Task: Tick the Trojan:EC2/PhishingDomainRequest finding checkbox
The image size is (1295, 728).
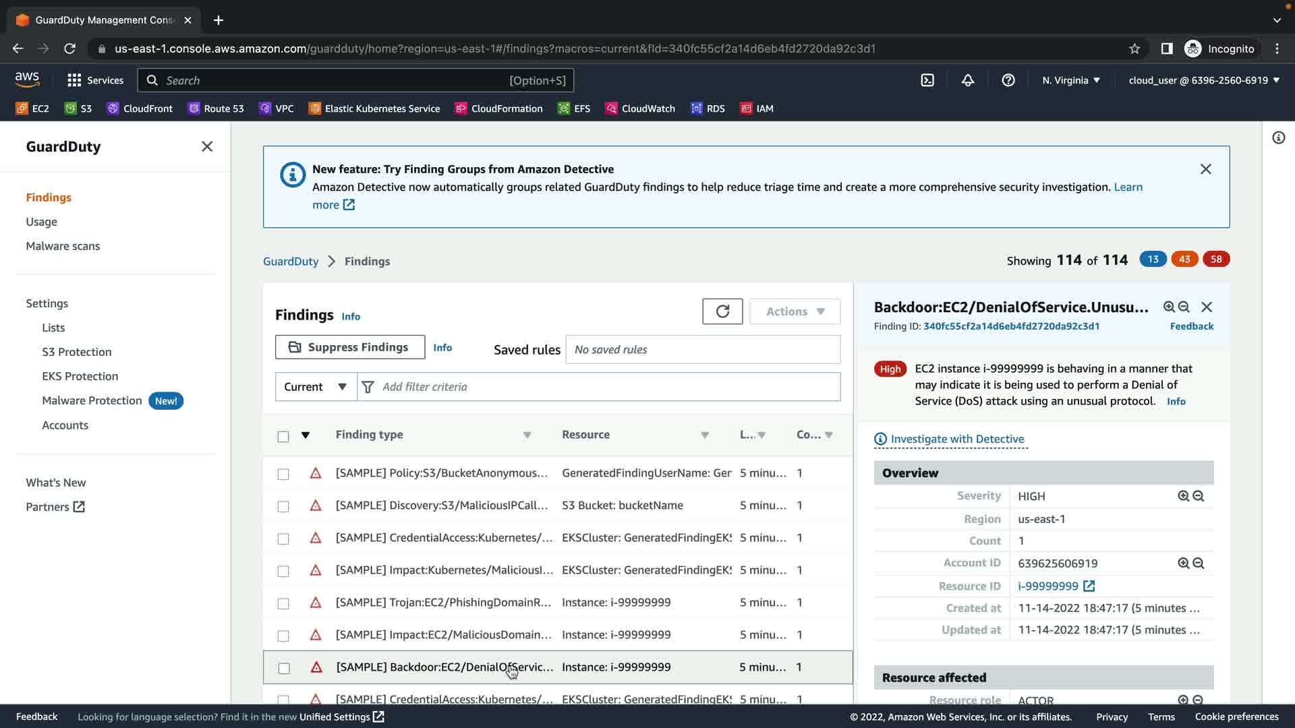Action: tap(283, 603)
